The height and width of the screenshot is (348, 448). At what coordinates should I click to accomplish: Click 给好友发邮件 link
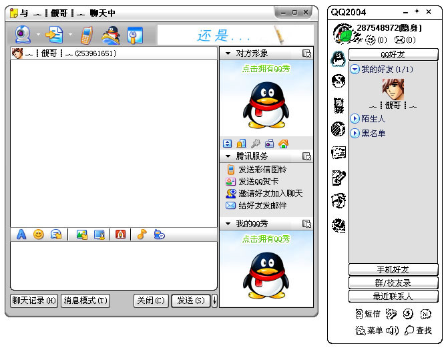click(x=262, y=206)
